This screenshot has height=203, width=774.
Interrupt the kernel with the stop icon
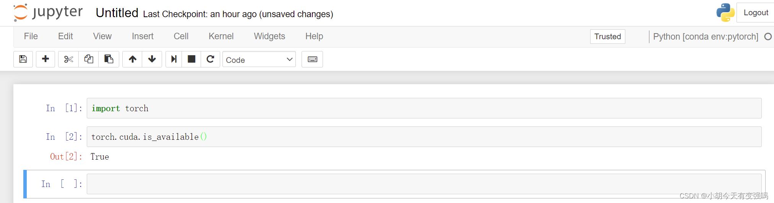pyautogui.click(x=191, y=59)
